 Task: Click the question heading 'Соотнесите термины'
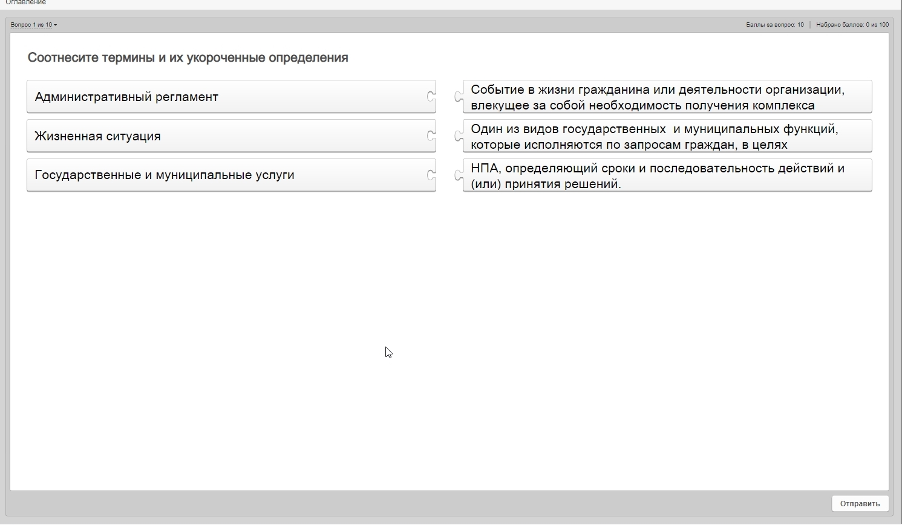tap(188, 57)
